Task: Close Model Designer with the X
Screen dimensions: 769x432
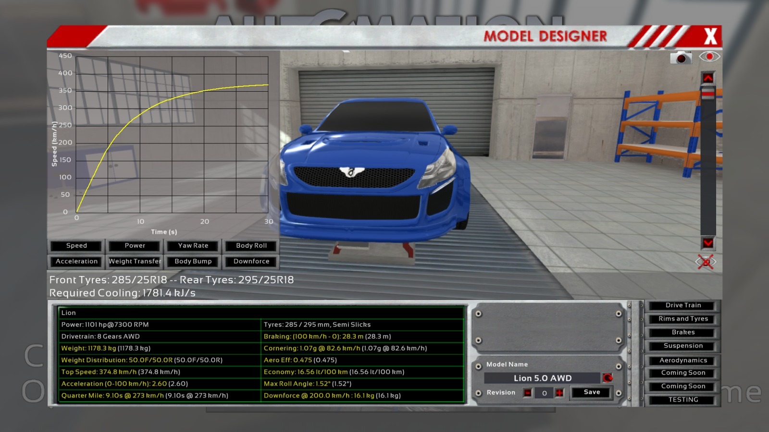Action: (710, 36)
